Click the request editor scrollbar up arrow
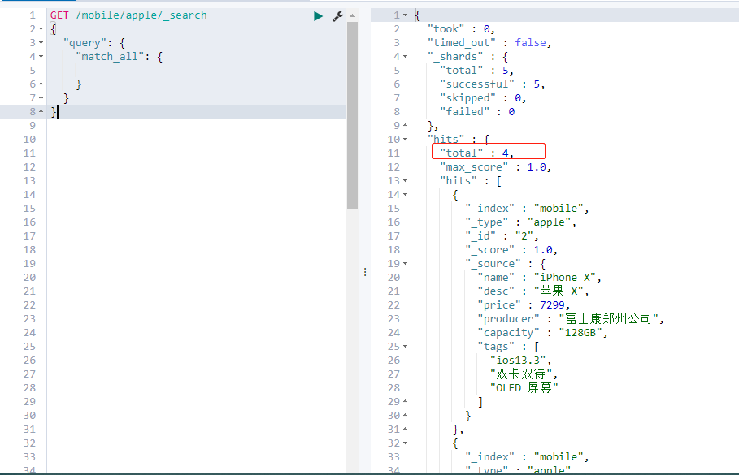The image size is (739, 475). pos(352,15)
